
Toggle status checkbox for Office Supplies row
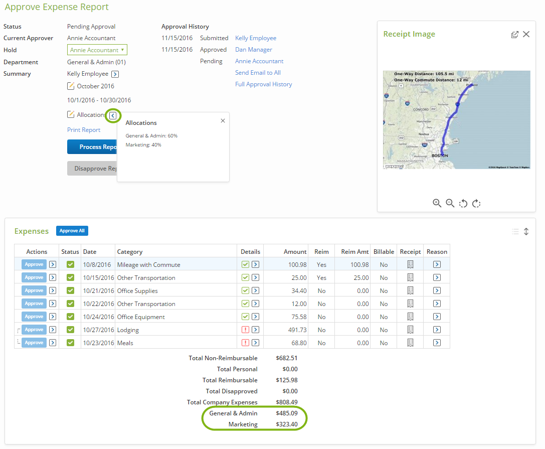pos(71,290)
